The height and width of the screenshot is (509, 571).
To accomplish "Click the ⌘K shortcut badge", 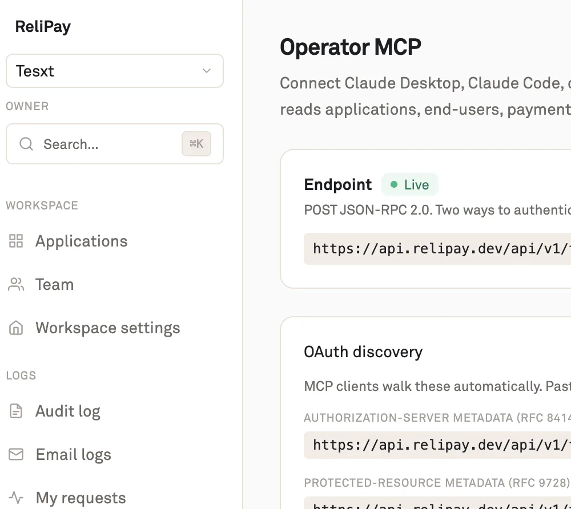I will pos(196,144).
